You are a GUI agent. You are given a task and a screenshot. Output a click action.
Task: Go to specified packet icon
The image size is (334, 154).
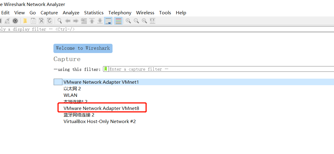(84, 21)
